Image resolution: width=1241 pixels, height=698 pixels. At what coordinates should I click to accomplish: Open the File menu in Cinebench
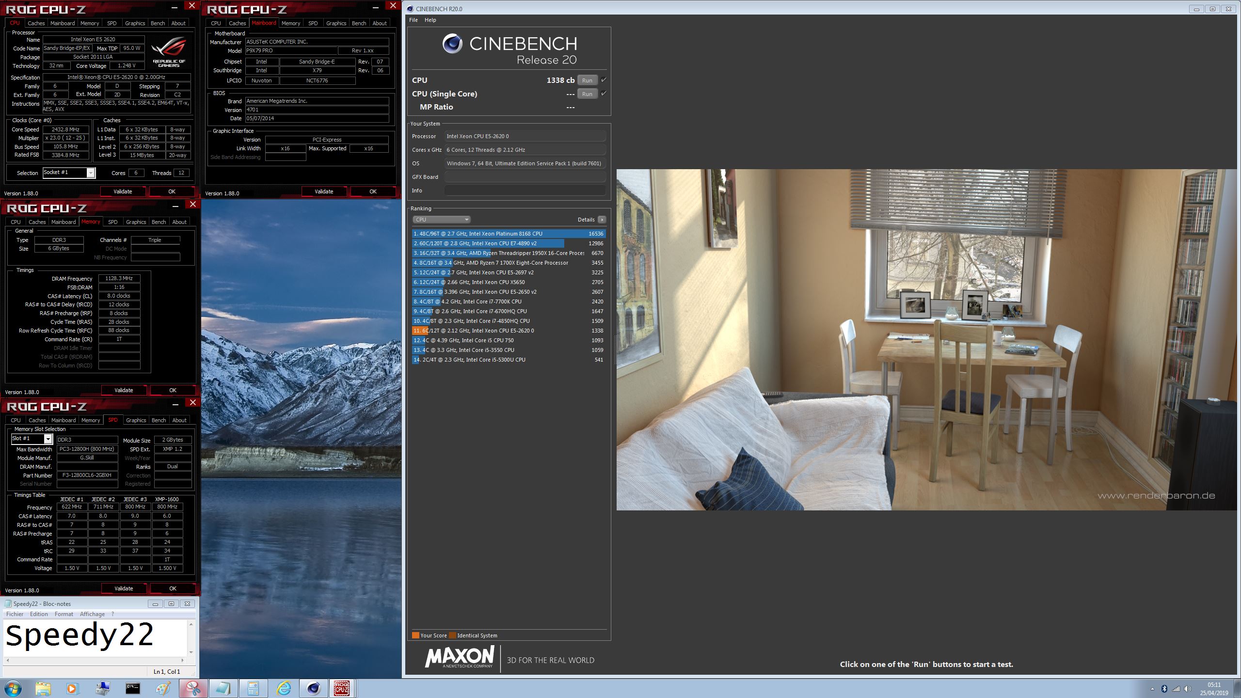click(x=414, y=20)
